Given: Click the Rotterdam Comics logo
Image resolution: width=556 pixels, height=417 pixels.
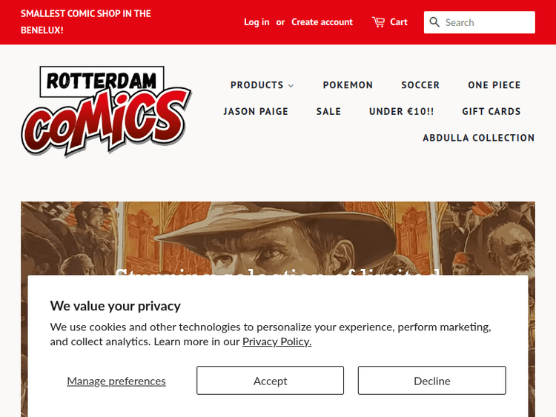Looking at the screenshot, I should 106,111.
